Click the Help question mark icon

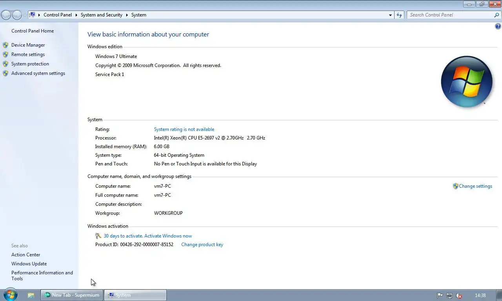(498, 27)
